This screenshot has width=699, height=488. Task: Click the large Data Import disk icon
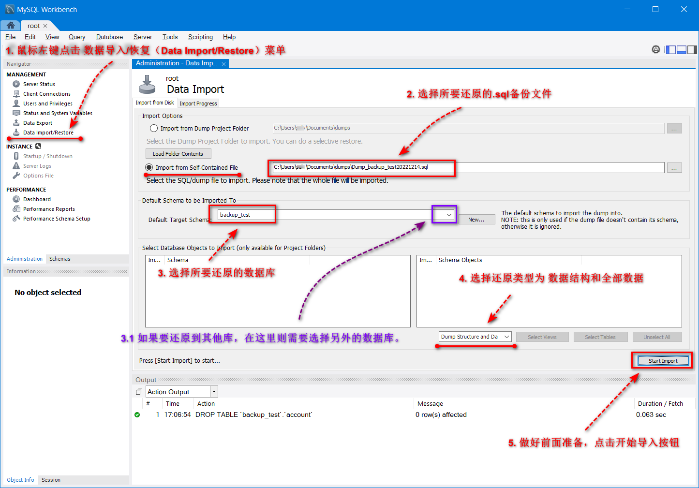pyautogui.click(x=147, y=84)
